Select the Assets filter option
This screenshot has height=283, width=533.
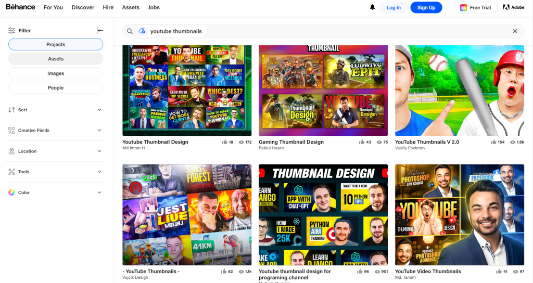tap(56, 59)
